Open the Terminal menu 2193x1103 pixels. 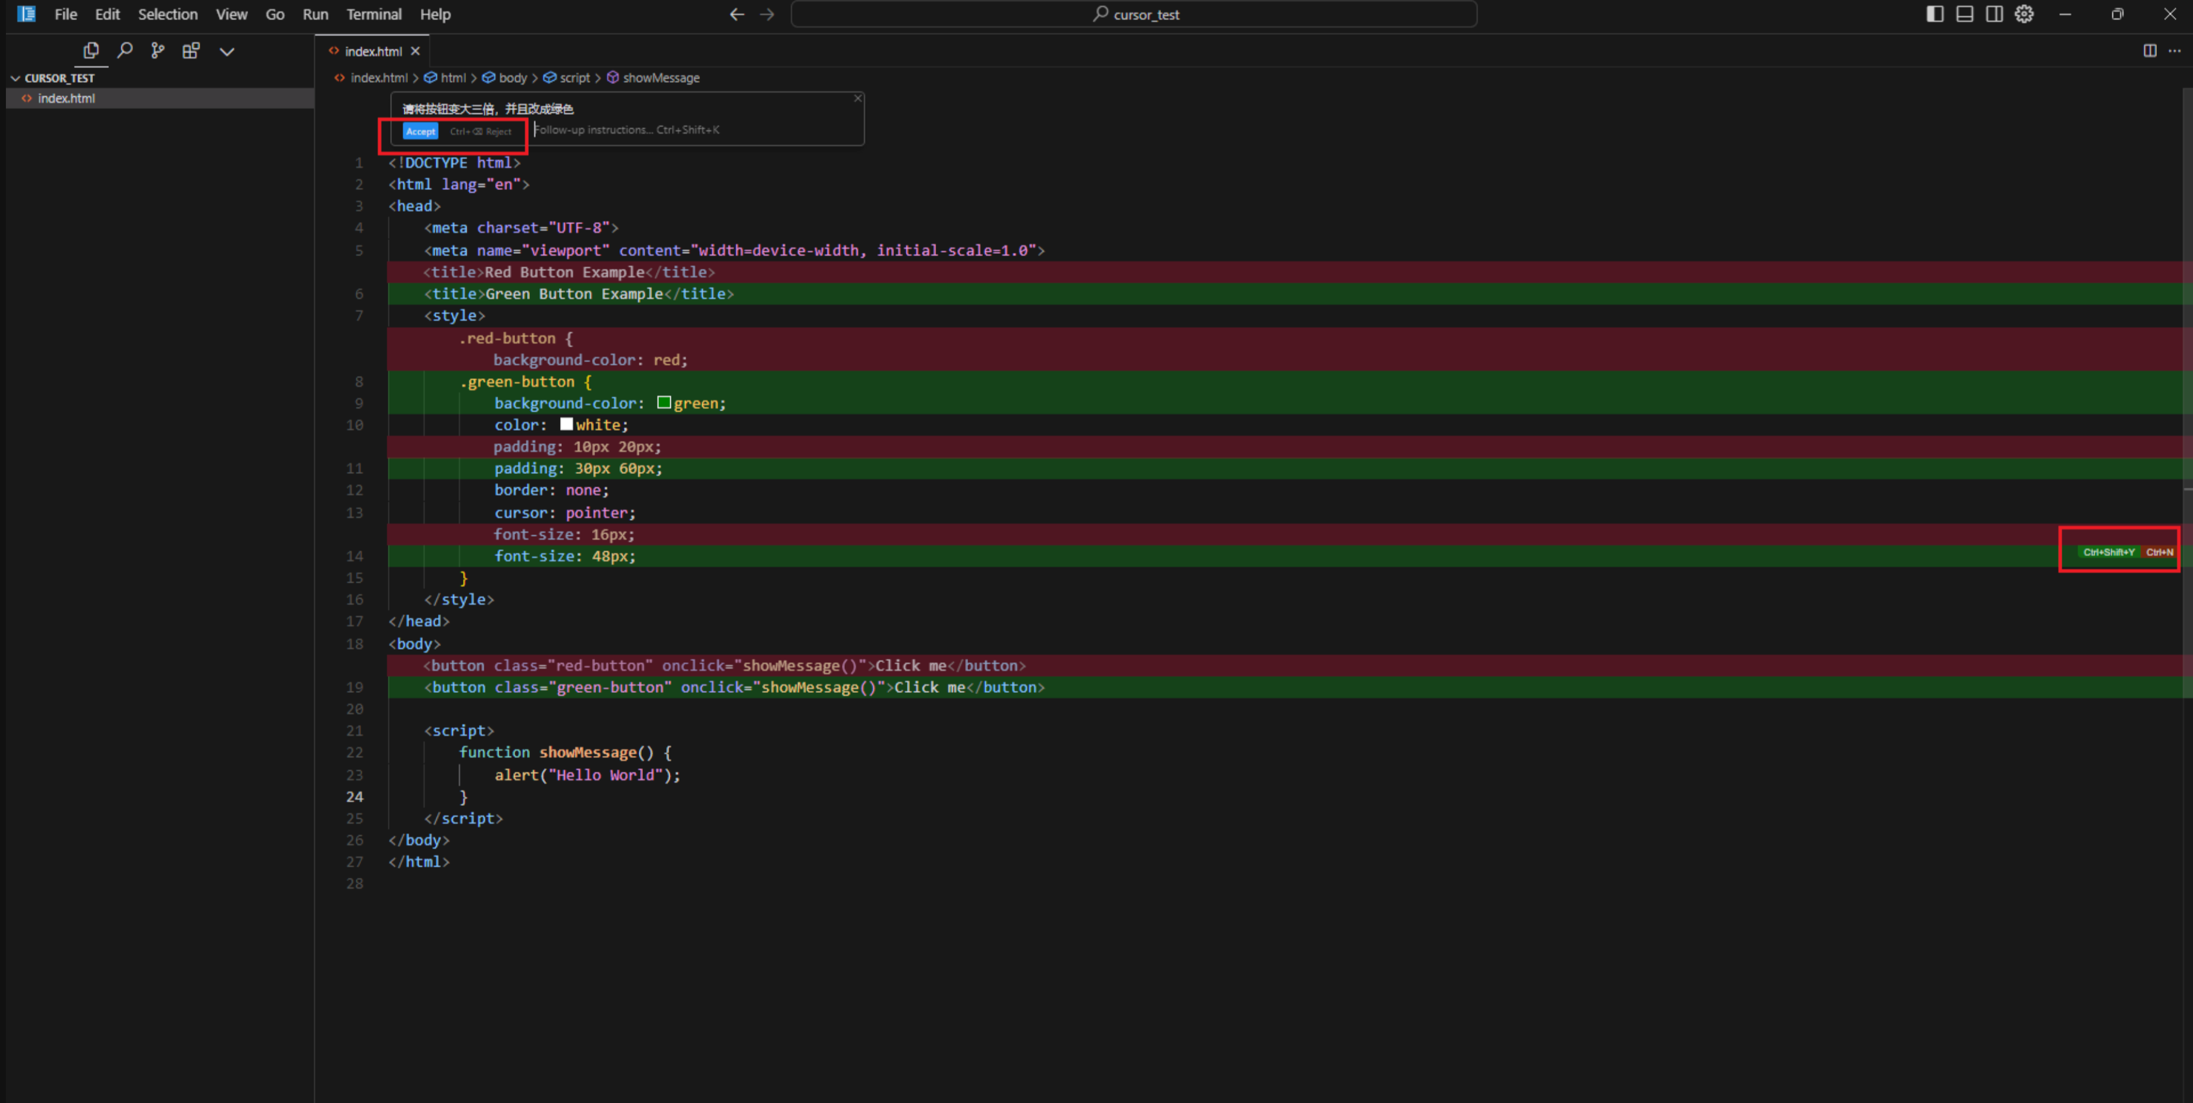373,14
